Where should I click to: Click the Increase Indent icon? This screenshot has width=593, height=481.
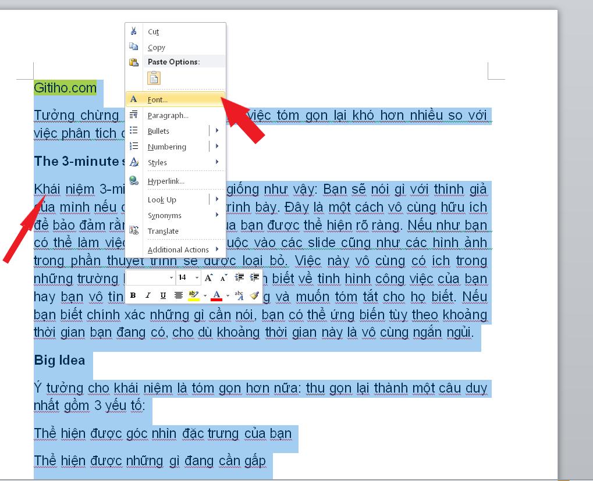254,277
